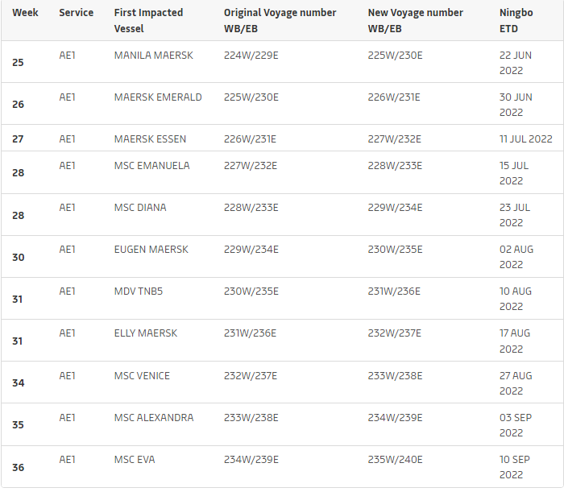Viewport: 564px width, 492px height.
Task: Click on MAERSK ESSEN in the table
Action: coord(150,139)
